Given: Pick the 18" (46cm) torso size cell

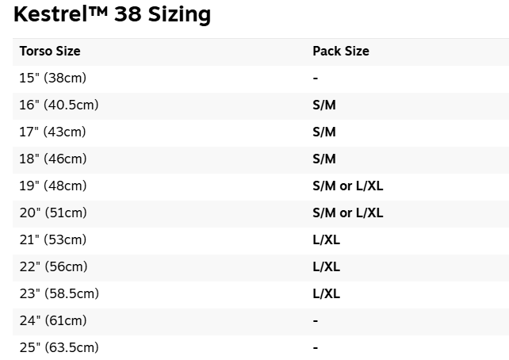Looking at the screenshot, I should (x=53, y=159).
